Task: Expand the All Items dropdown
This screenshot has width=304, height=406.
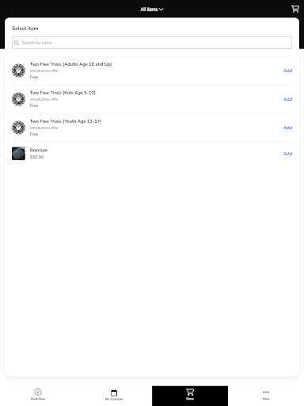Action: [152, 10]
